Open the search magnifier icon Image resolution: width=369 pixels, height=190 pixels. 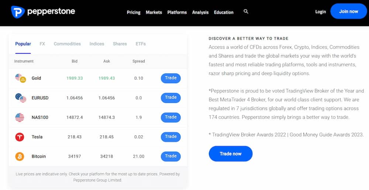tap(246, 11)
